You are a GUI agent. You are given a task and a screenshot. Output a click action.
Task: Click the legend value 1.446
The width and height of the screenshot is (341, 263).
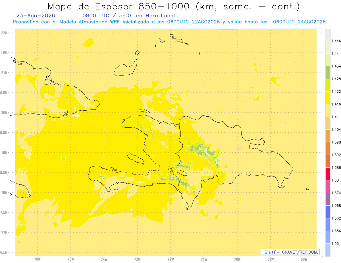coord(337,41)
